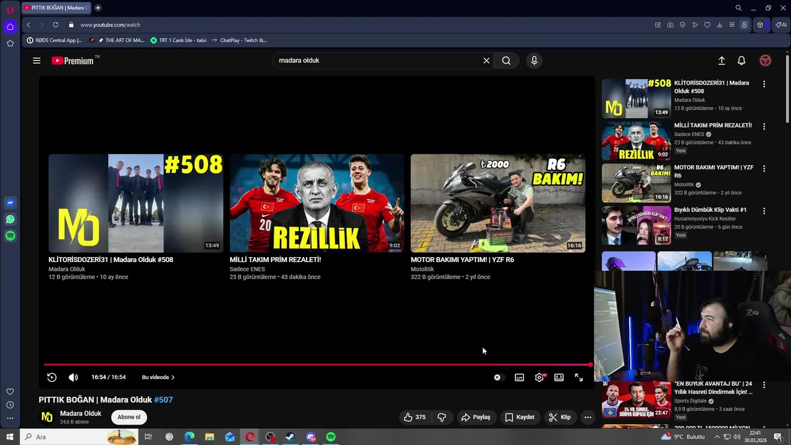This screenshot has height=445, width=791.
Task: Play end-screen 'MİLLİ TAKIM PRİM REZALETİ!' thumbnail
Action: coord(317,203)
